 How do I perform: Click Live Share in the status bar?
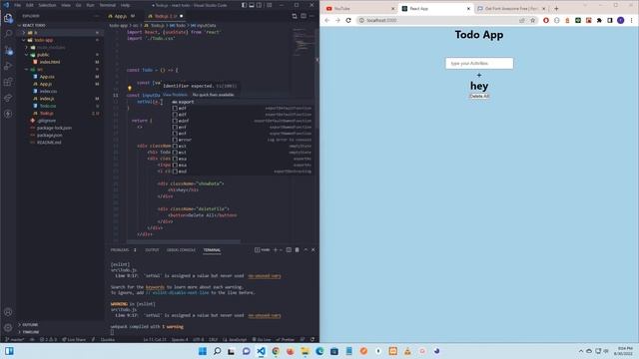[x=74, y=339]
